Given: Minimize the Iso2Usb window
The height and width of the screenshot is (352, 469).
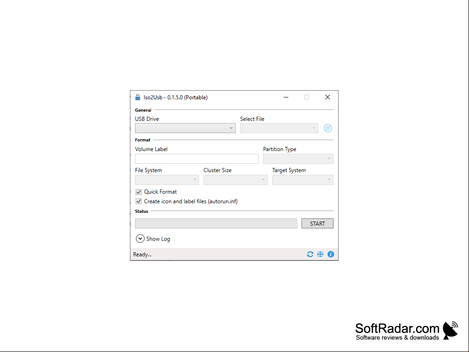Looking at the screenshot, I should click(286, 97).
